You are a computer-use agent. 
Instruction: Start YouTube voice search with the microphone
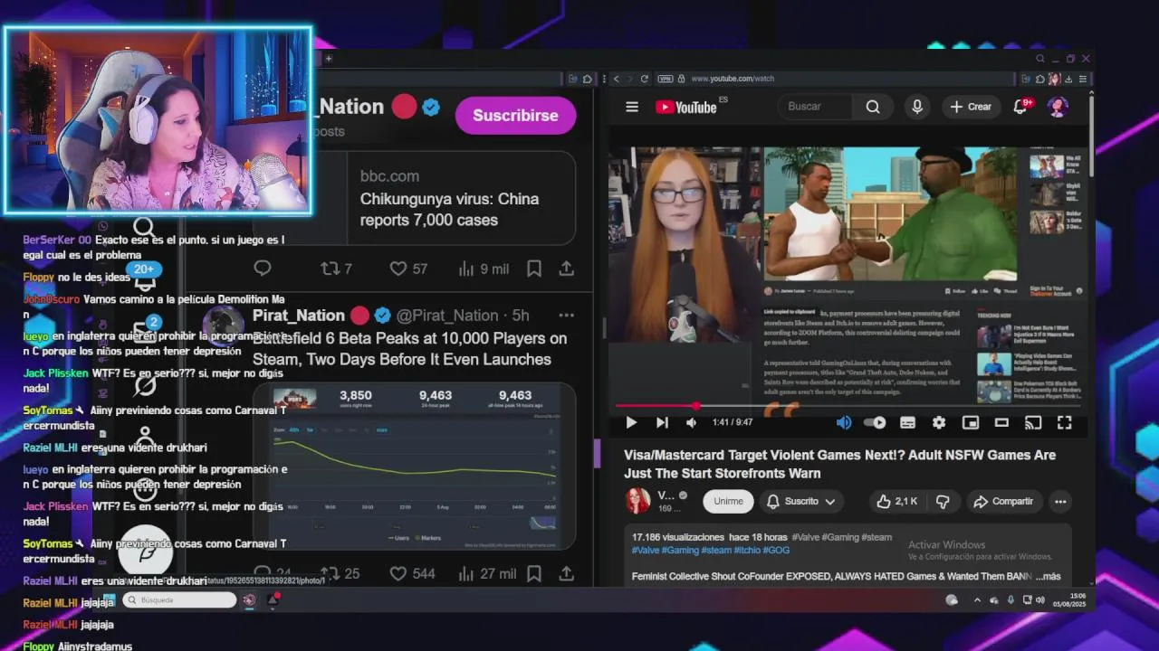pos(917,107)
